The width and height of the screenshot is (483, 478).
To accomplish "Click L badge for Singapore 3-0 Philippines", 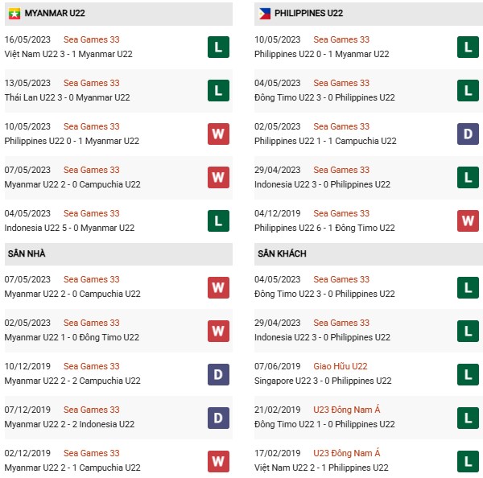I will 467,373.
